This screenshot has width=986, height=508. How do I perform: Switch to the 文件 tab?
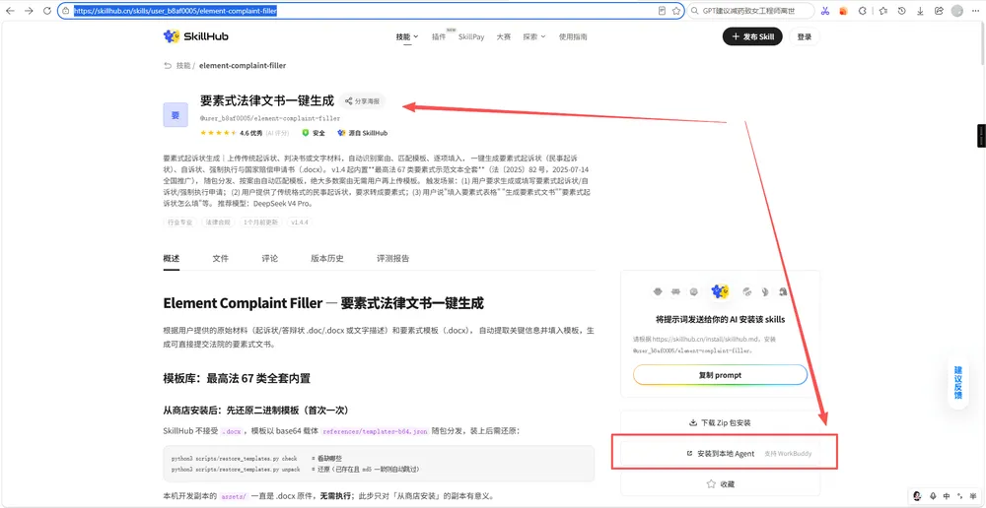pyautogui.click(x=220, y=258)
